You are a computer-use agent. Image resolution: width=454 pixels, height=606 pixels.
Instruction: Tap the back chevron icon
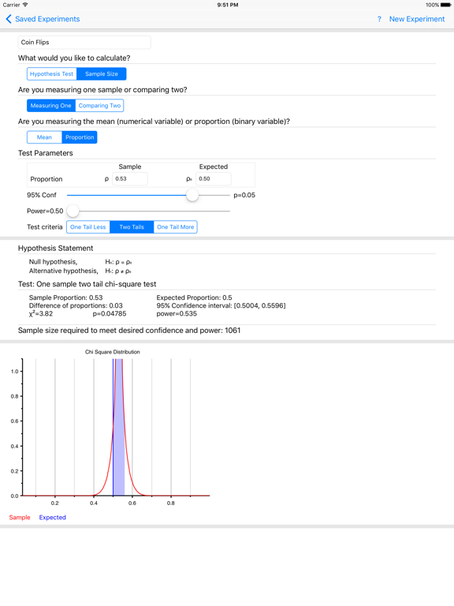coord(9,19)
